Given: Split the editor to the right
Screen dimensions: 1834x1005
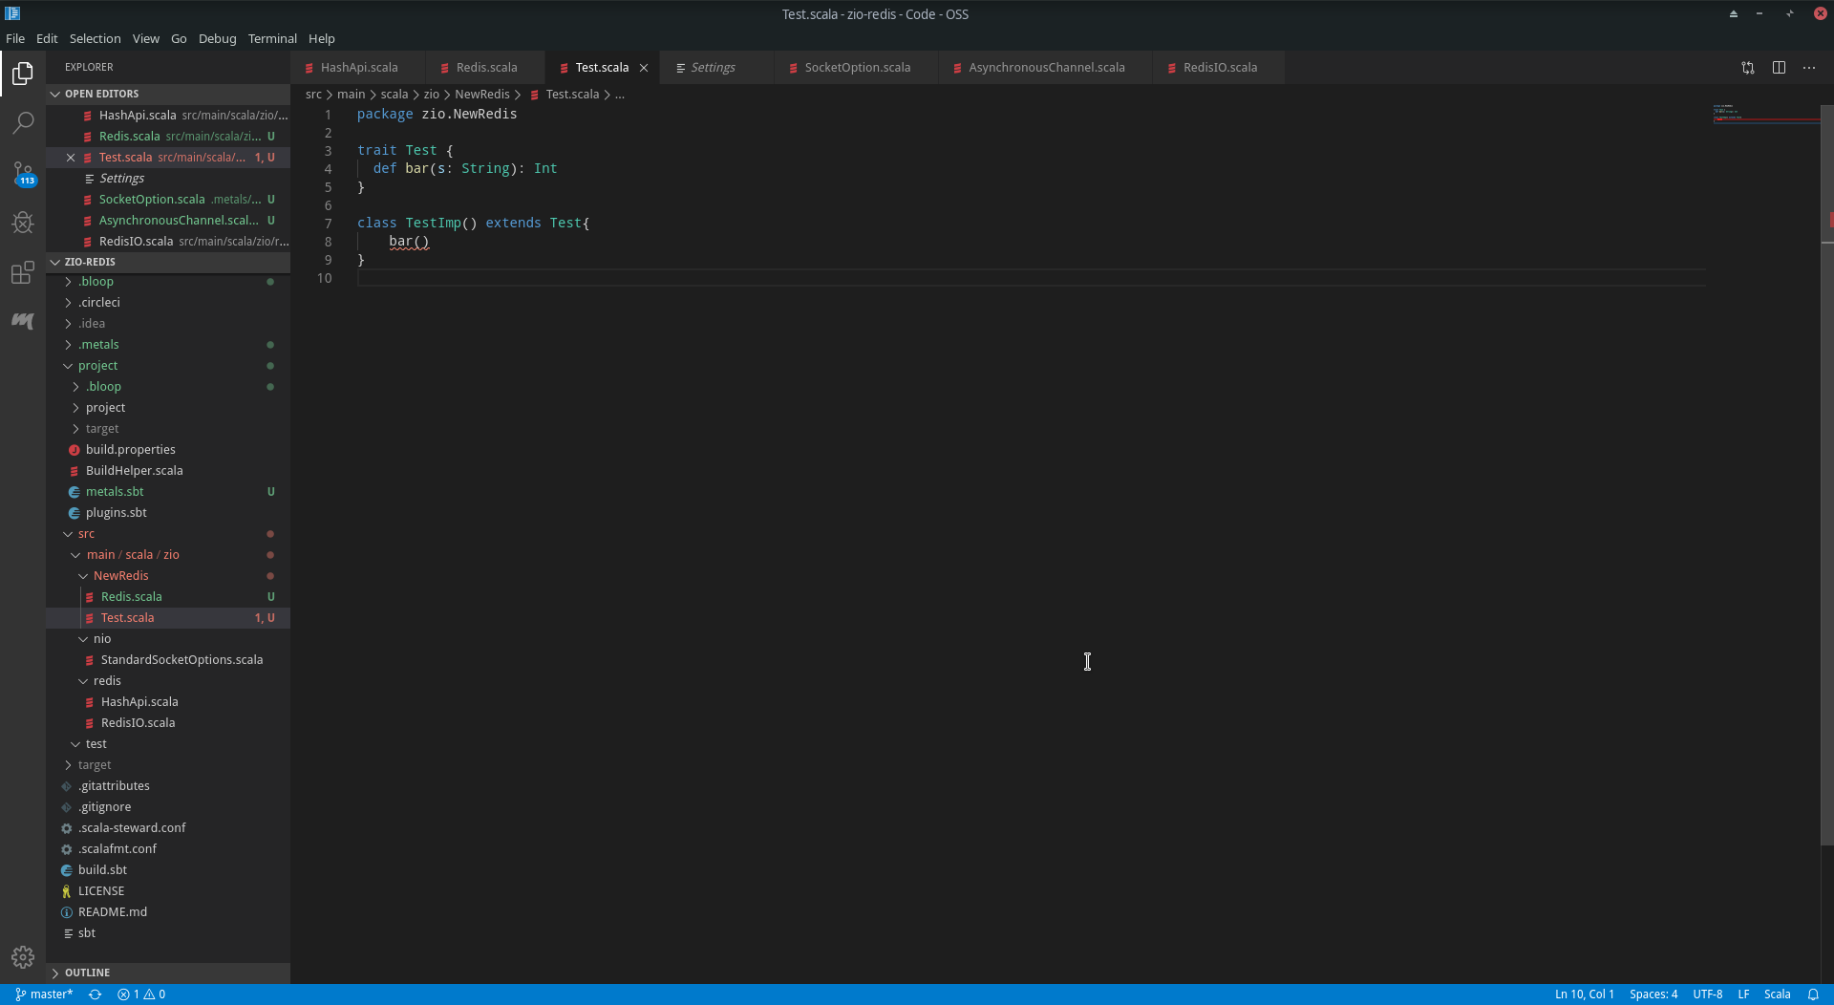Looking at the screenshot, I should tap(1780, 67).
